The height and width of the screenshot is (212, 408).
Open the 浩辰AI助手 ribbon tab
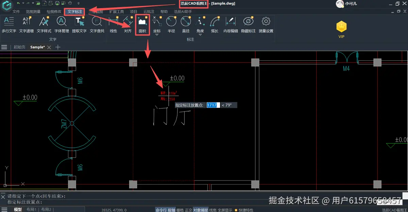(183, 12)
